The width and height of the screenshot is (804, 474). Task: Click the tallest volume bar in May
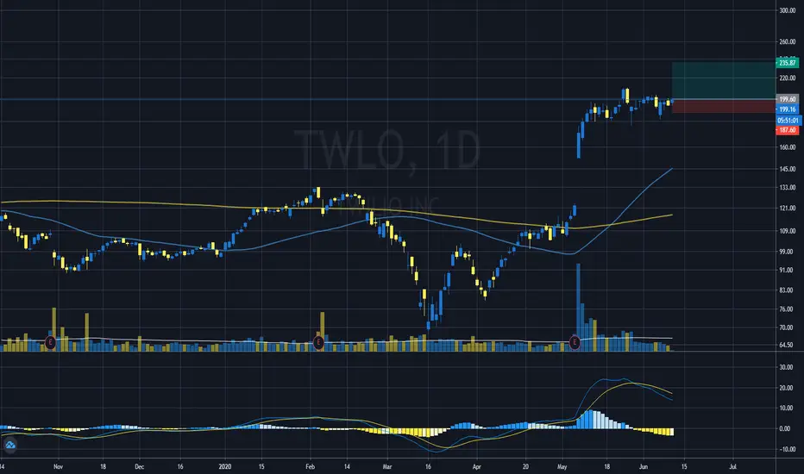578,307
